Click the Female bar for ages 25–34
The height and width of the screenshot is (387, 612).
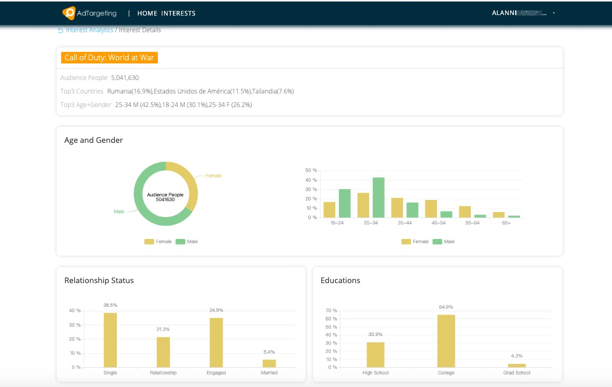363,205
